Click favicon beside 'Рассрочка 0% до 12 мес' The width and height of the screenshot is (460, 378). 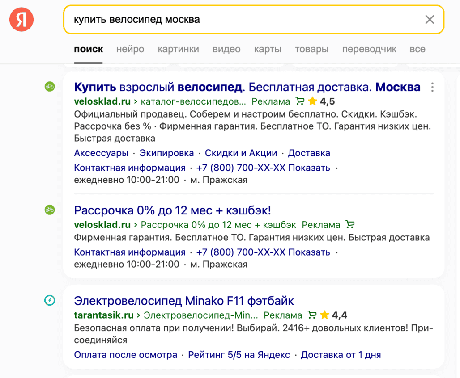tap(50, 210)
